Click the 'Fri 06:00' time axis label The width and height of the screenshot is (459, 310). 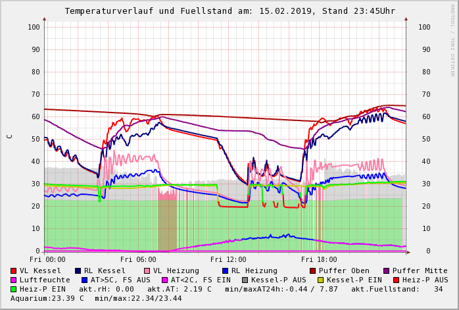coord(138,259)
